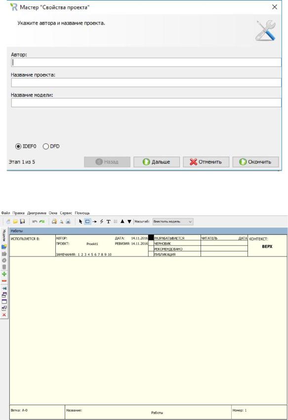This screenshot has width=288, height=420.
Task: Select the arrow drawing tool
Action: [94, 221]
